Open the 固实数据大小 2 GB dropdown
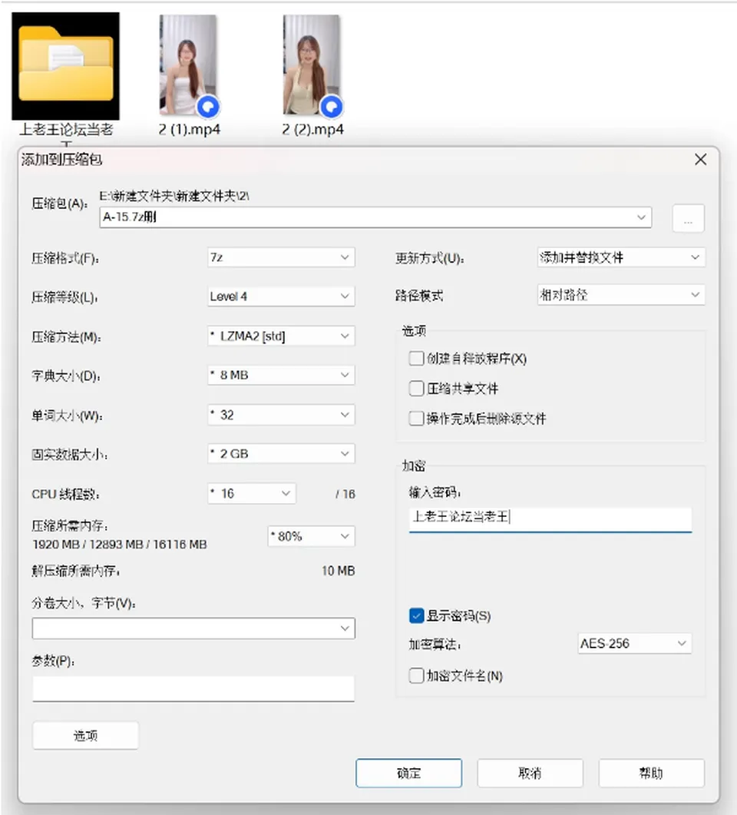This screenshot has height=815, width=737. [281, 454]
